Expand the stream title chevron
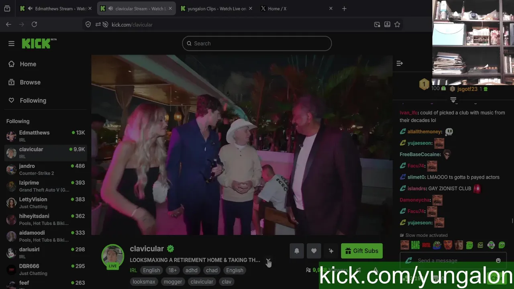This screenshot has width=514, height=289. click(x=268, y=260)
